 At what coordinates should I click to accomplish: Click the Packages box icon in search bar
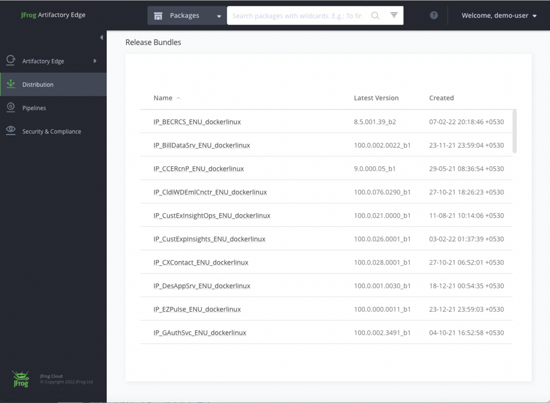(x=158, y=16)
